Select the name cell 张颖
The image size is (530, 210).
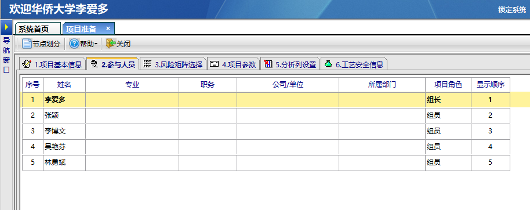pos(64,115)
